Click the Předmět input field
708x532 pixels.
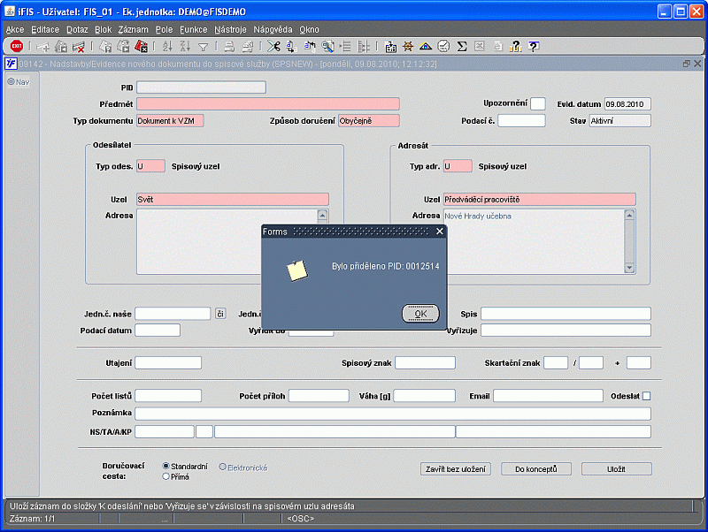[x=268, y=104]
